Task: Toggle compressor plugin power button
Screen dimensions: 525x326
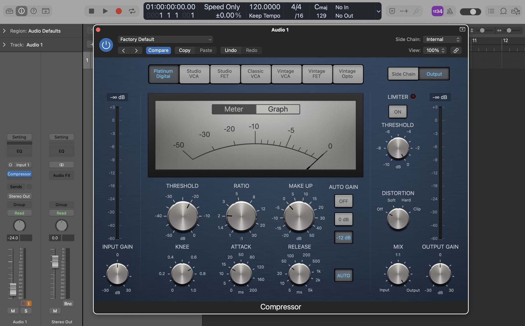Action: [x=106, y=45]
